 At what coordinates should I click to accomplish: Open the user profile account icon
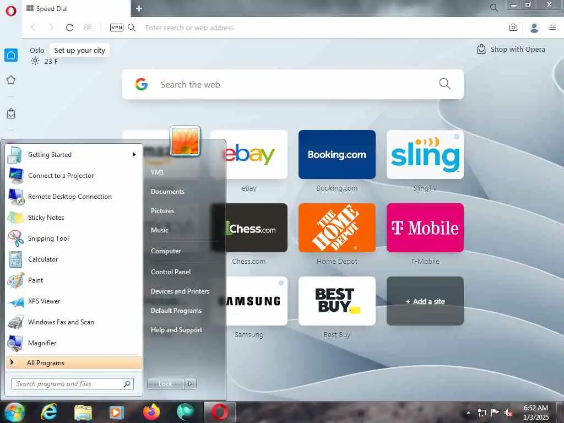(534, 28)
